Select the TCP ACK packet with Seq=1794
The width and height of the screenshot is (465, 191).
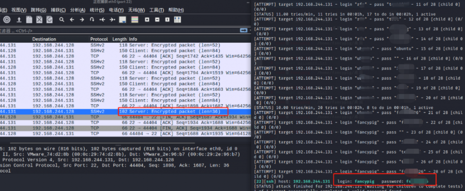[x=125, y=73]
